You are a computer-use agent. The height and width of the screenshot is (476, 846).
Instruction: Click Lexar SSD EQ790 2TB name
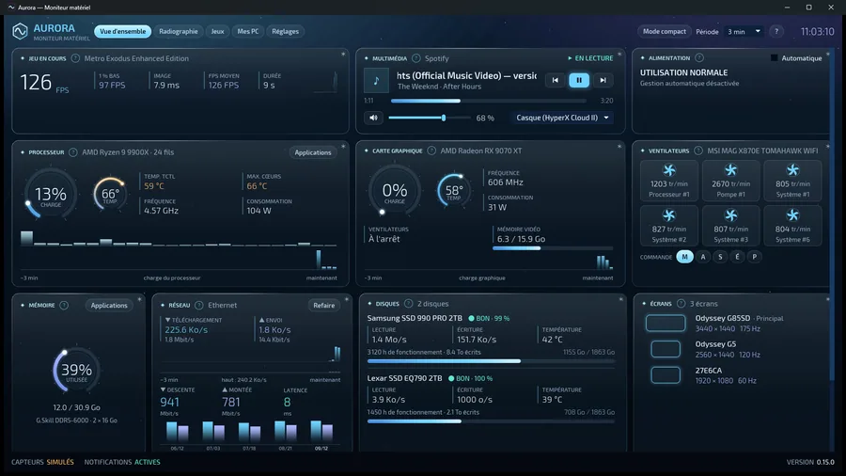click(404, 378)
